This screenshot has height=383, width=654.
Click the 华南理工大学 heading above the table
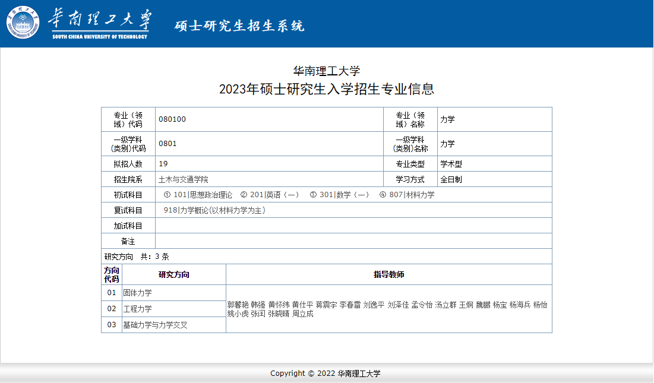click(x=327, y=71)
